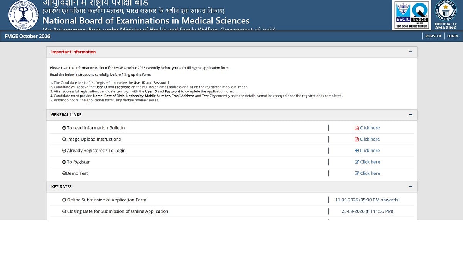This screenshot has height=260, width=463.
Task: Click the 'Read the below instructions carefully' line
Action: [100, 74]
